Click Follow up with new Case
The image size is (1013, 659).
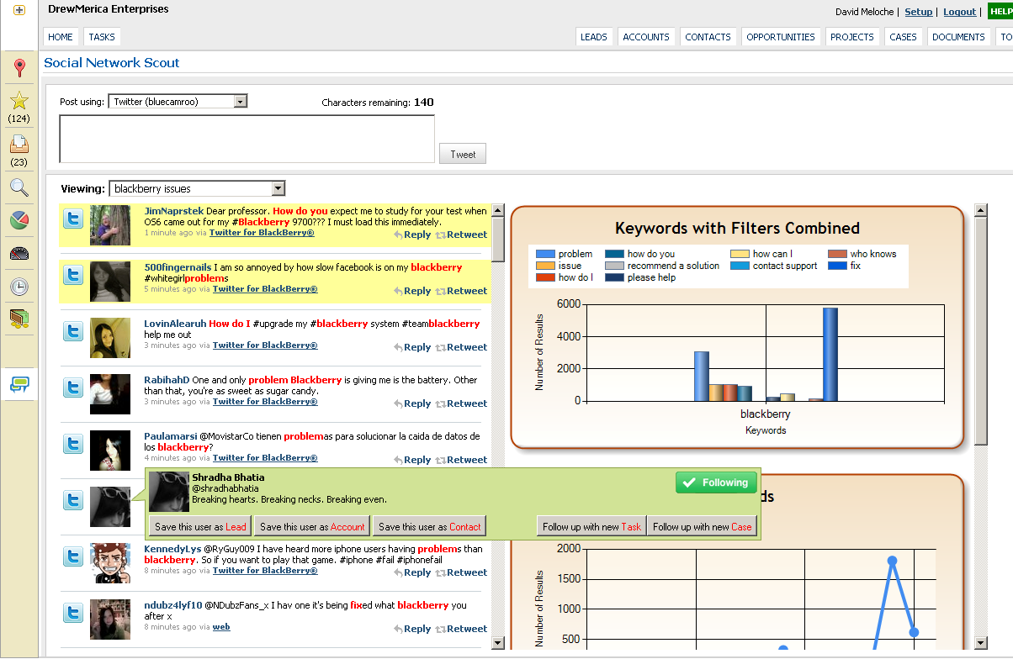click(703, 527)
